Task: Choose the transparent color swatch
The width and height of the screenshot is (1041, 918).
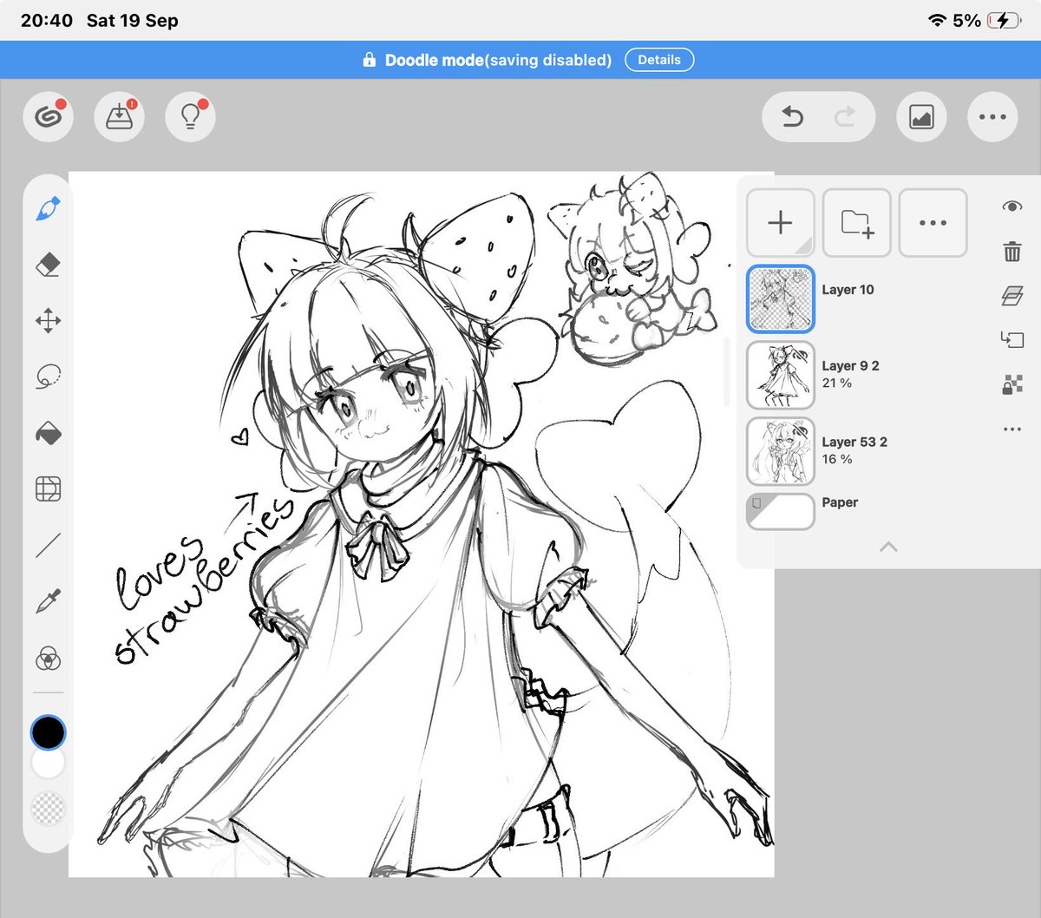Action: pos(48,808)
